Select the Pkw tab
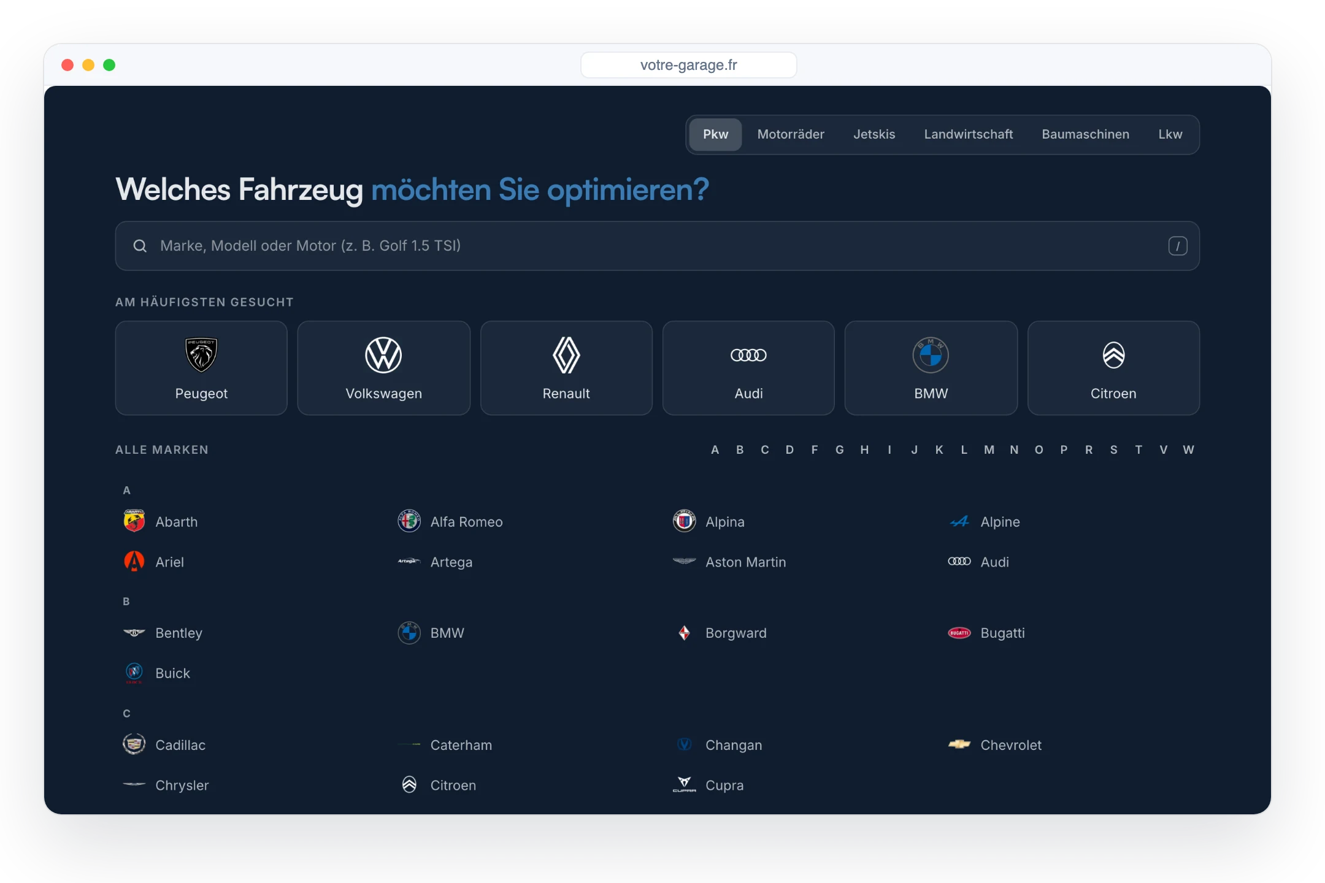Image resolution: width=1325 pixels, height=883 pixels. (x=715, y=134)
